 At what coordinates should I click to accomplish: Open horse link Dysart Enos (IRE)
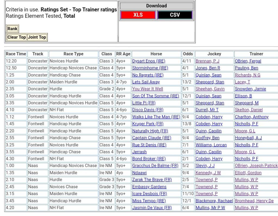(149, 61)
